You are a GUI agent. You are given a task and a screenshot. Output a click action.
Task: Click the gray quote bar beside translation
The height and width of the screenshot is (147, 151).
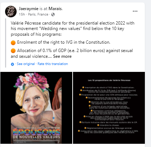[5, 43]
